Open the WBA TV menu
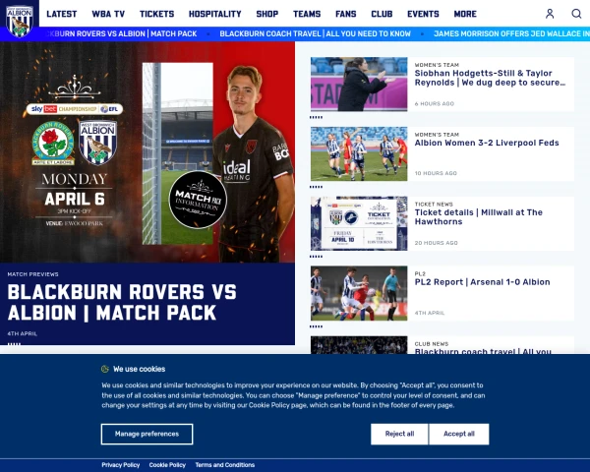Image resolution: width=590 pixels, height=472 pixels. click(108, 14)
